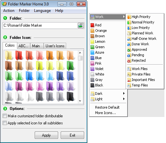
Task: Expand the Light submenu arrow
Action: coord(124,99)
